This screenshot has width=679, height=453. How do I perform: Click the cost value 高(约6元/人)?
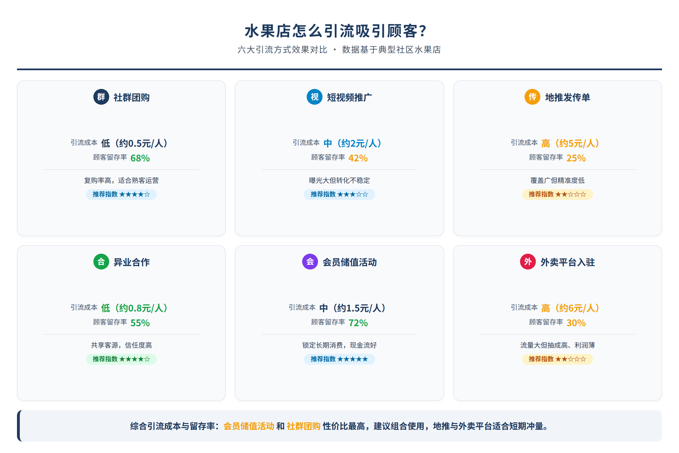pos(570,308)
